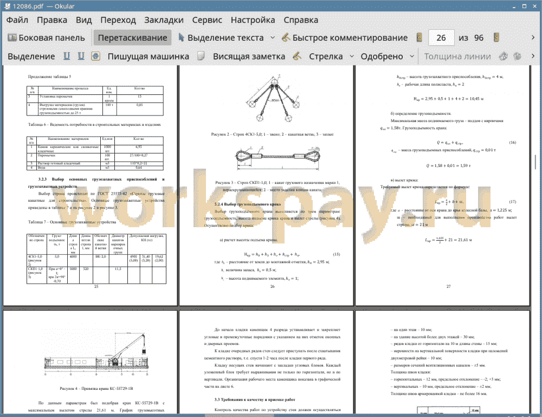
Task: Go to next page with right page icon
Action: 496,38
